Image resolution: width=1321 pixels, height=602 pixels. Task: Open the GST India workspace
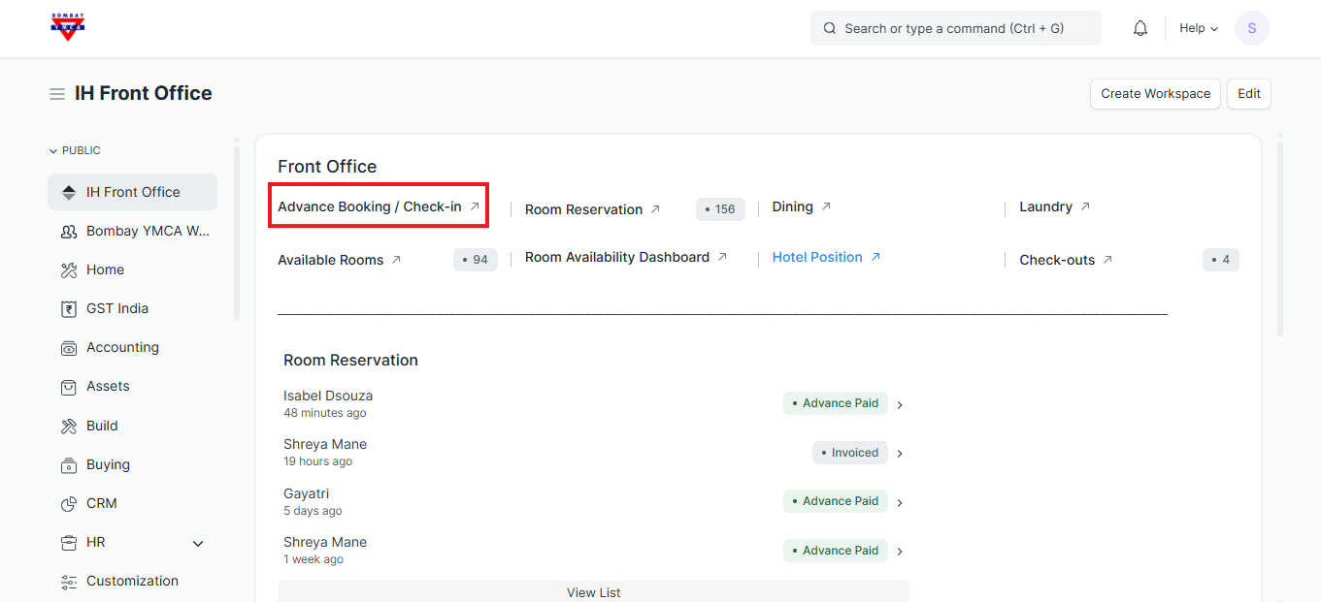click(117, 308)
